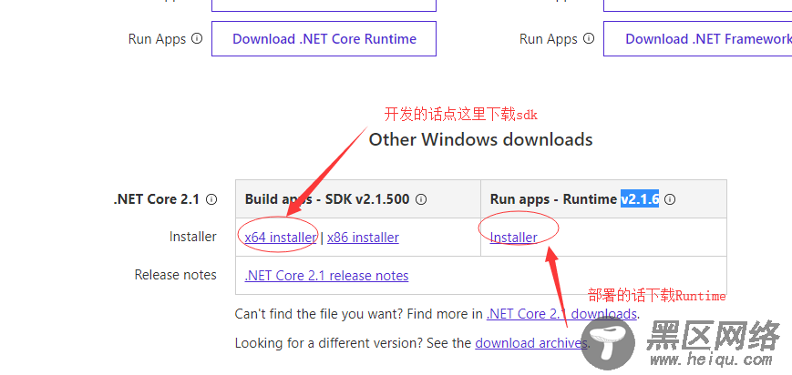This screenshot has height=375, width=792.
Task: Download the Runtime Installer link
Action: pyautogui.click(x=514, y=238)
